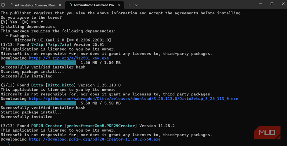Click the administrator shield icon in title bar
Image resolution: width=287 pixels, height=146 pixels.
pos(4,5)
